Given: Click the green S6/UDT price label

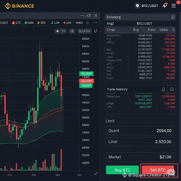Looking at the screenshot, I should pos(86,86).
